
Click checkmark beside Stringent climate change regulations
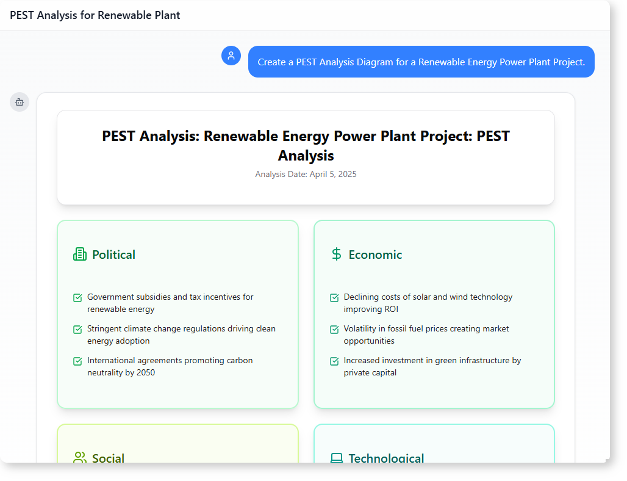77,330
